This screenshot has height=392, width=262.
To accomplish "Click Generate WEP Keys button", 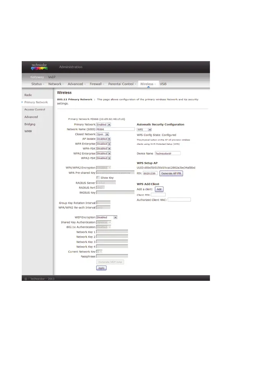I will pyautogui.click(x=110, y=262).
